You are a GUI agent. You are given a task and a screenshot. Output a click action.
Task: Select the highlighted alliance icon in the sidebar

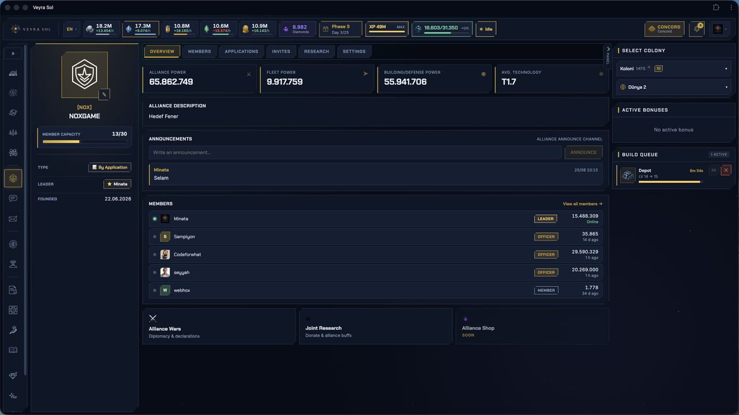(x=13, y=178)
